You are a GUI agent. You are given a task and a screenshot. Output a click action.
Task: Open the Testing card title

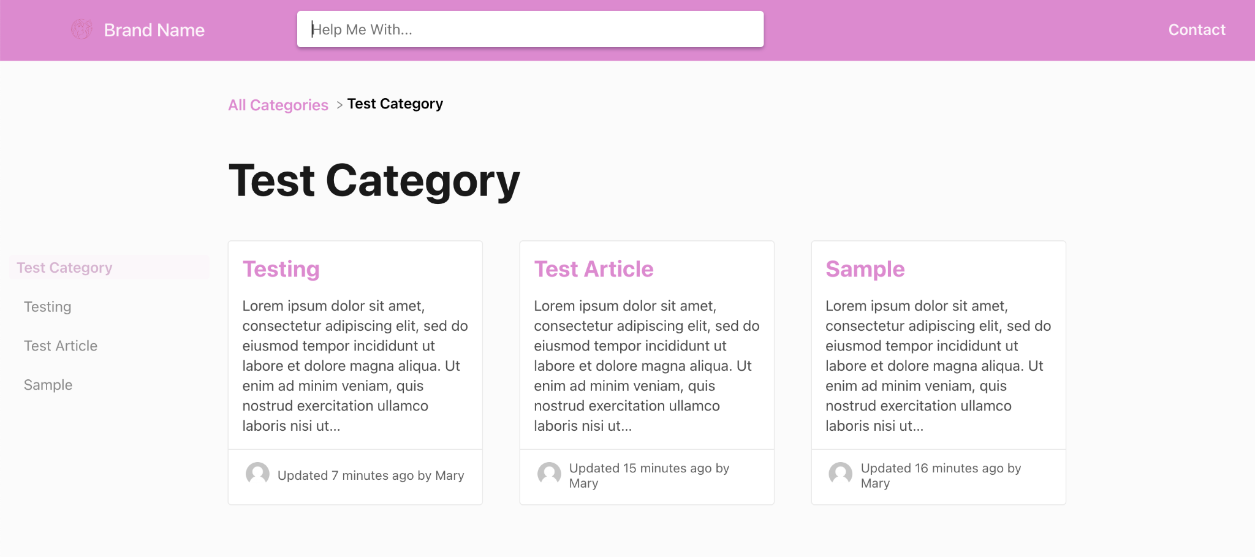281,269
